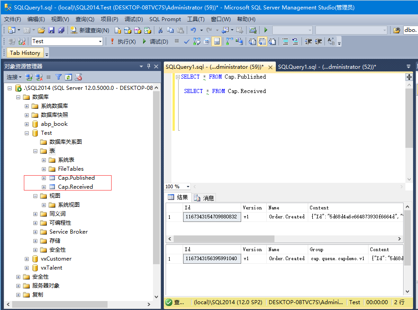Image resolution: width=418 pixels, height=310 pixels.
Task: Pin the Object Explorer panel
Action: [149, 66]
